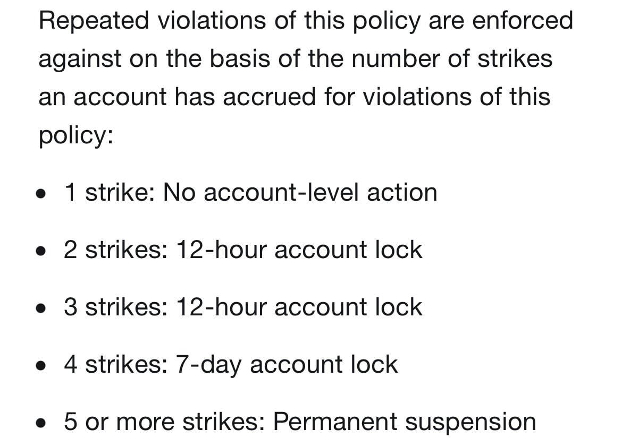Click the bullet before '2 strikes'

[41, 251]
